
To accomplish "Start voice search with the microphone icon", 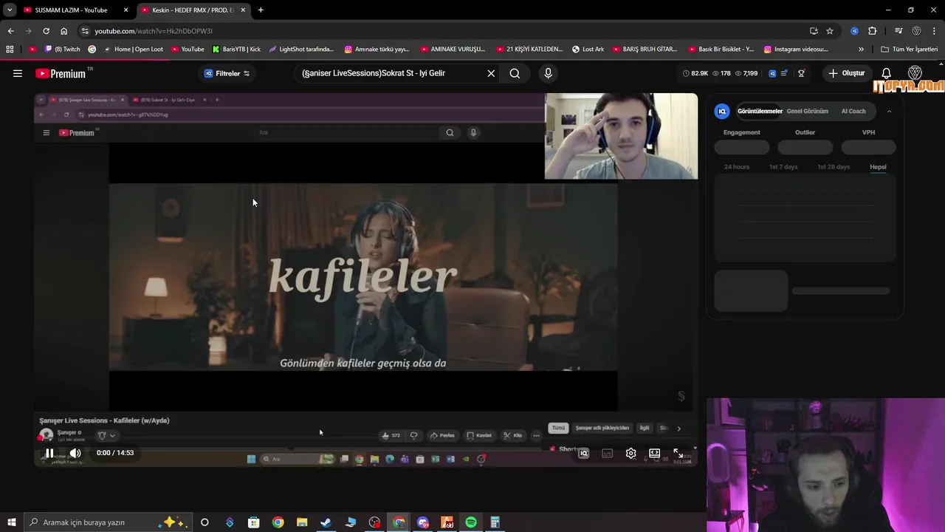I will click(548, 73).
